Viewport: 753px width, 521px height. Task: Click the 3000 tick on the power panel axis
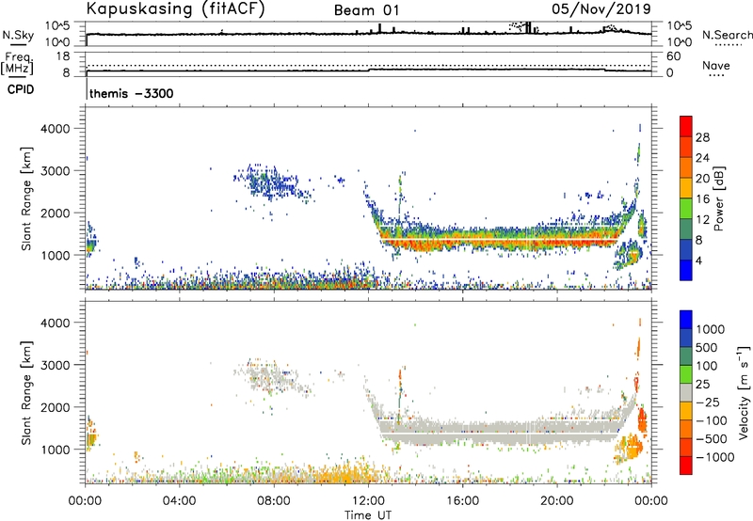[55, 171]
